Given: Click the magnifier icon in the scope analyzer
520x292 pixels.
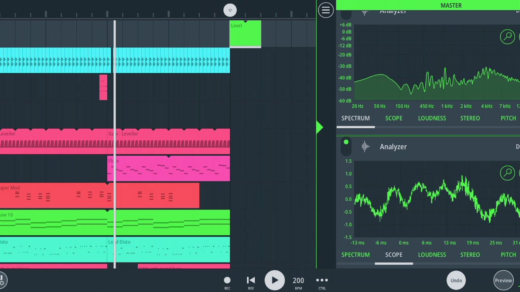Looking at the screenshot, I should coord(507,173).
